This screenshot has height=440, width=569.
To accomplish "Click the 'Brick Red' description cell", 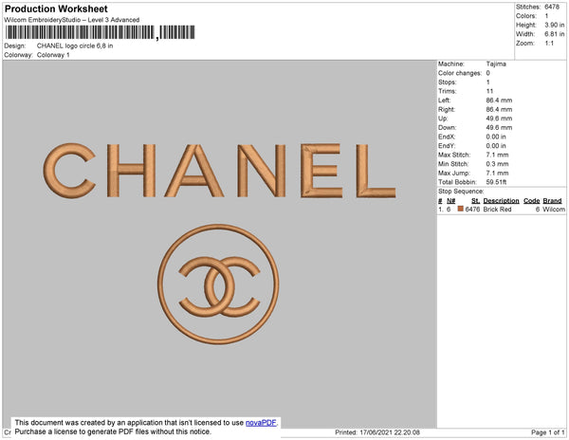I will point(497,210).
